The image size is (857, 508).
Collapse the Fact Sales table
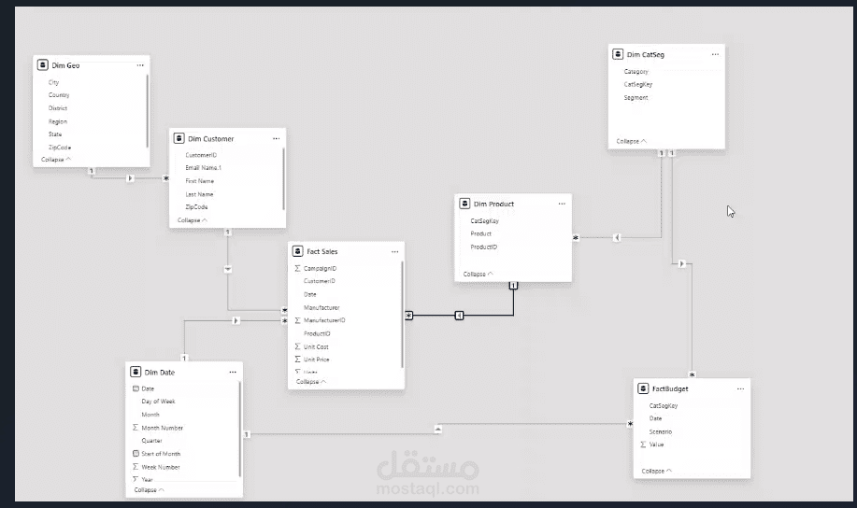point(311,381)
